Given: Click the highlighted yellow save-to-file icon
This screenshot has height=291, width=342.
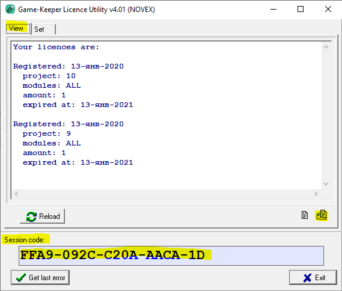Looking at the screenshot, I should pyautogui.click(x=322, y=215).
